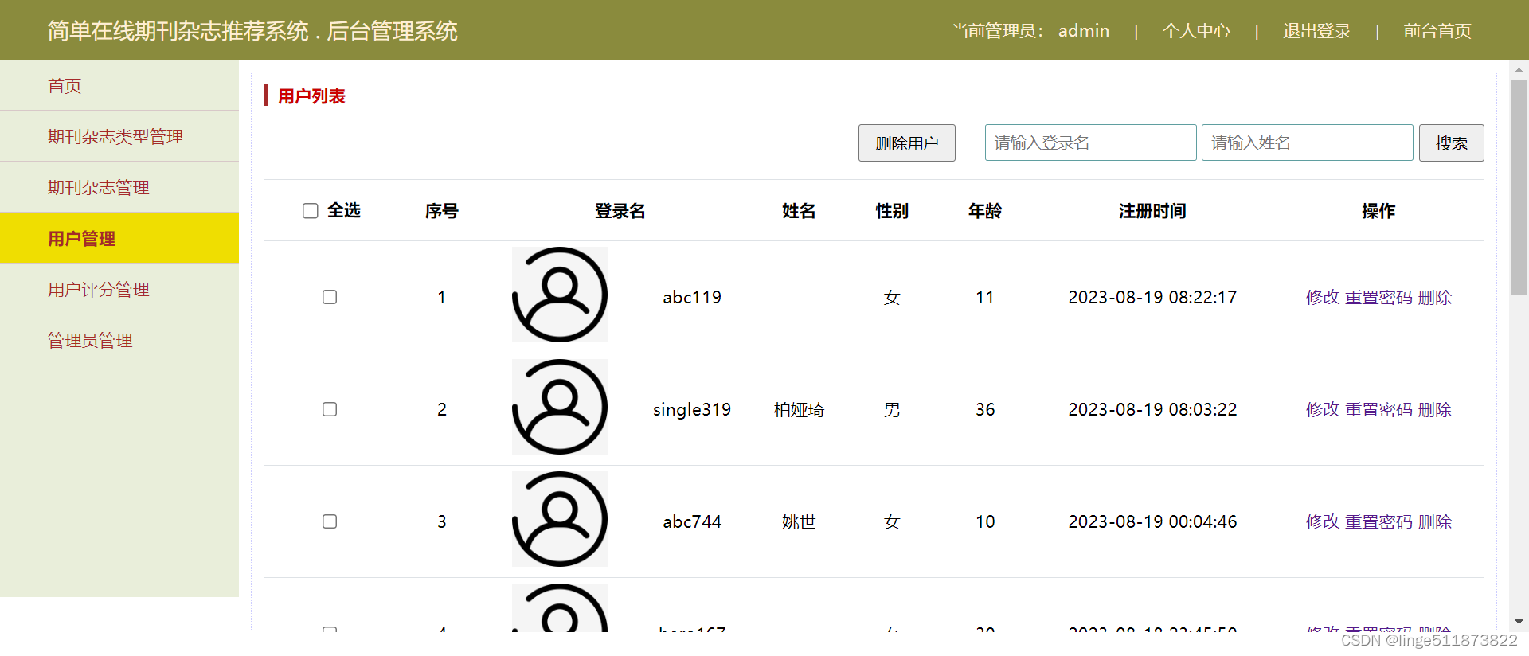Click 重置密码 for user single319

pos(1379,409)
